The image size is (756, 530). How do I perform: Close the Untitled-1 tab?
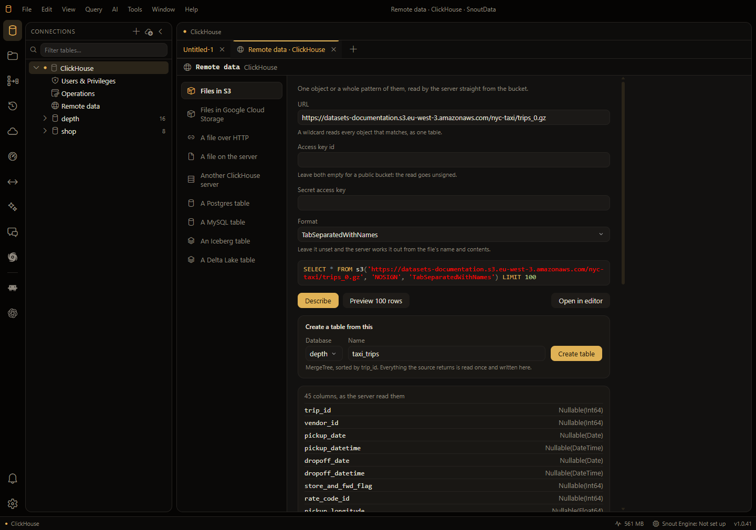(x=222, y=49)
